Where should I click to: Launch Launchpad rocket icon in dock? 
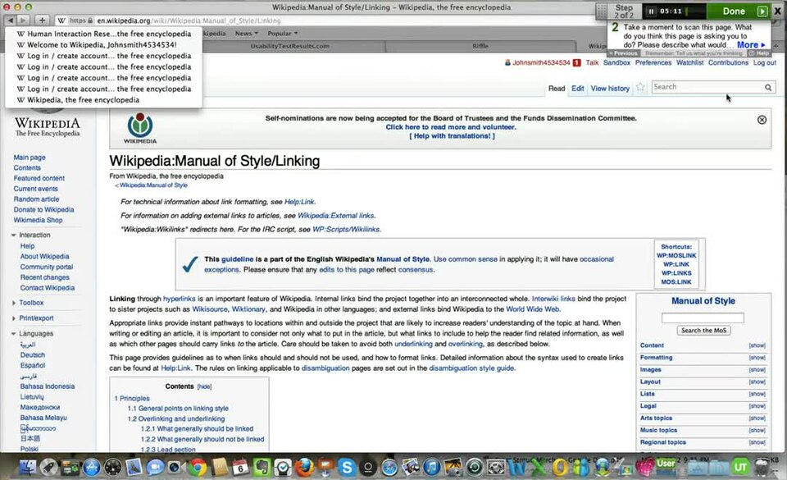pos(48,468)
